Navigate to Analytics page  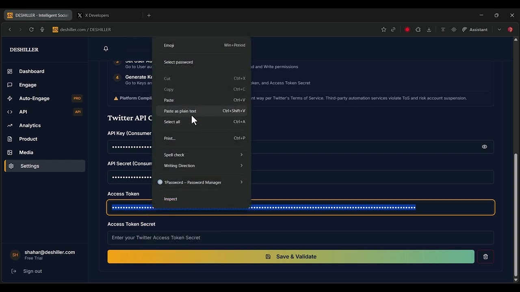45,125
